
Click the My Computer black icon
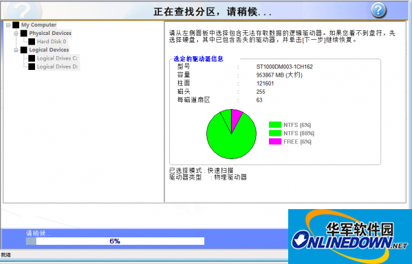point(16,25)
